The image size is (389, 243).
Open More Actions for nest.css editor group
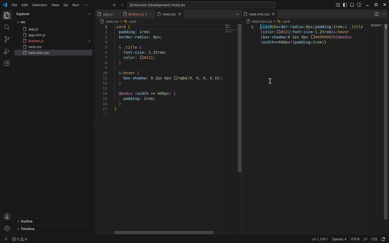[237, 14]
